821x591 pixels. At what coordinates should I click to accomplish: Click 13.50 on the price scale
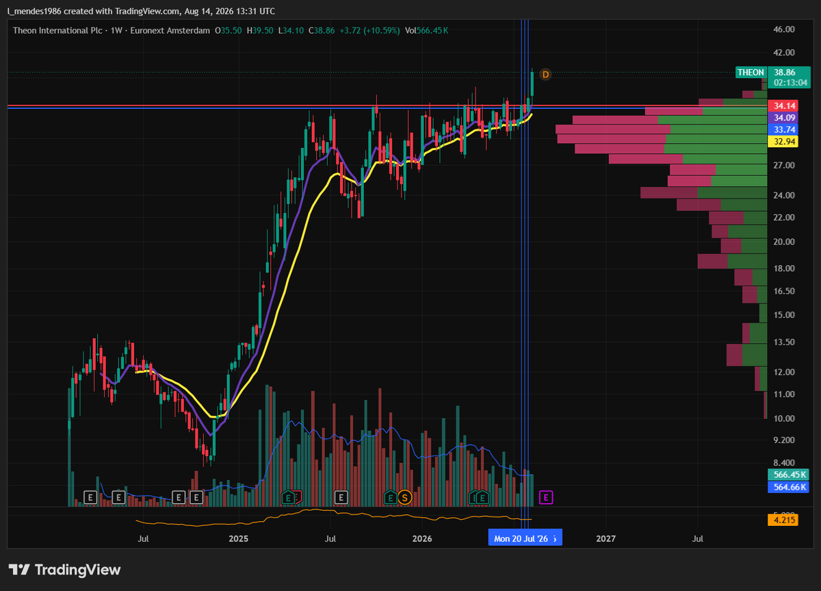point(783,342)
